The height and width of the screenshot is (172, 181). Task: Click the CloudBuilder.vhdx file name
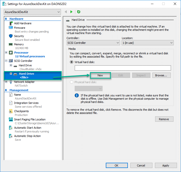[31, 69]
